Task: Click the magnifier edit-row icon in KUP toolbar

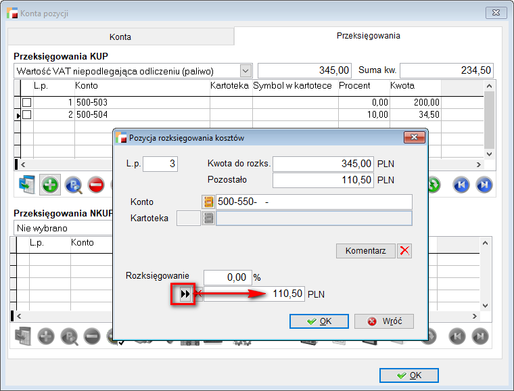Action: [x=73, y=185]
